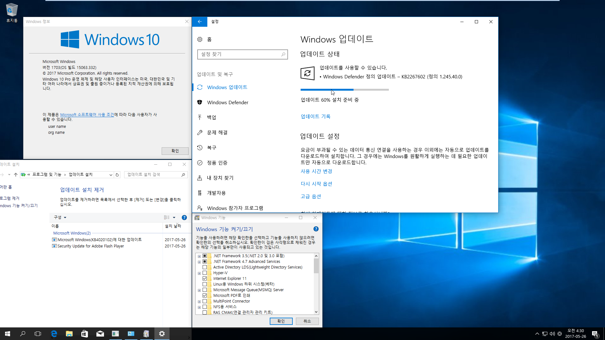Expand the .NET Framework 4.7 Advanced Services node
Viewport: 605px width, 340px height.
199,262
